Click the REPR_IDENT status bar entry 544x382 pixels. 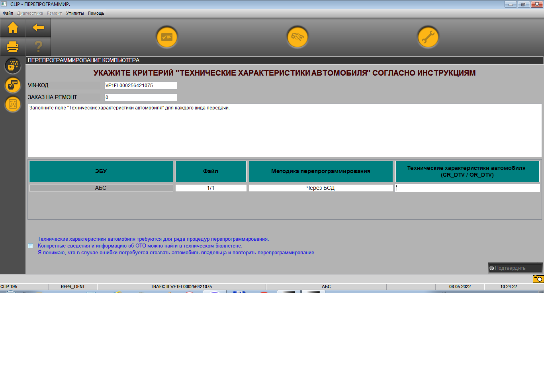pyautogui.click(x=73, y=286)
